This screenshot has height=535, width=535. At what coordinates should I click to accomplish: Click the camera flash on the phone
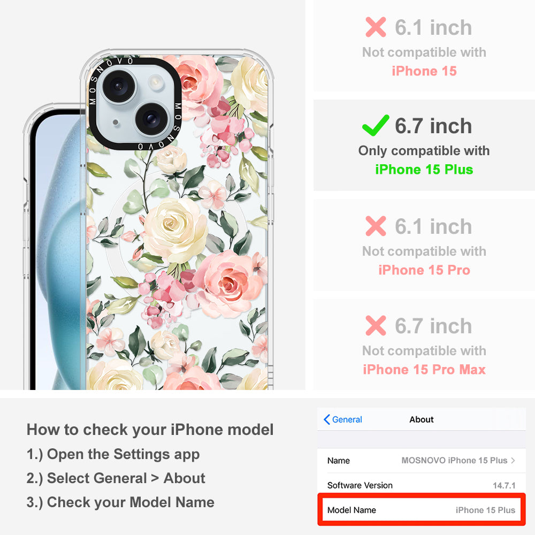tap(156, 82)
